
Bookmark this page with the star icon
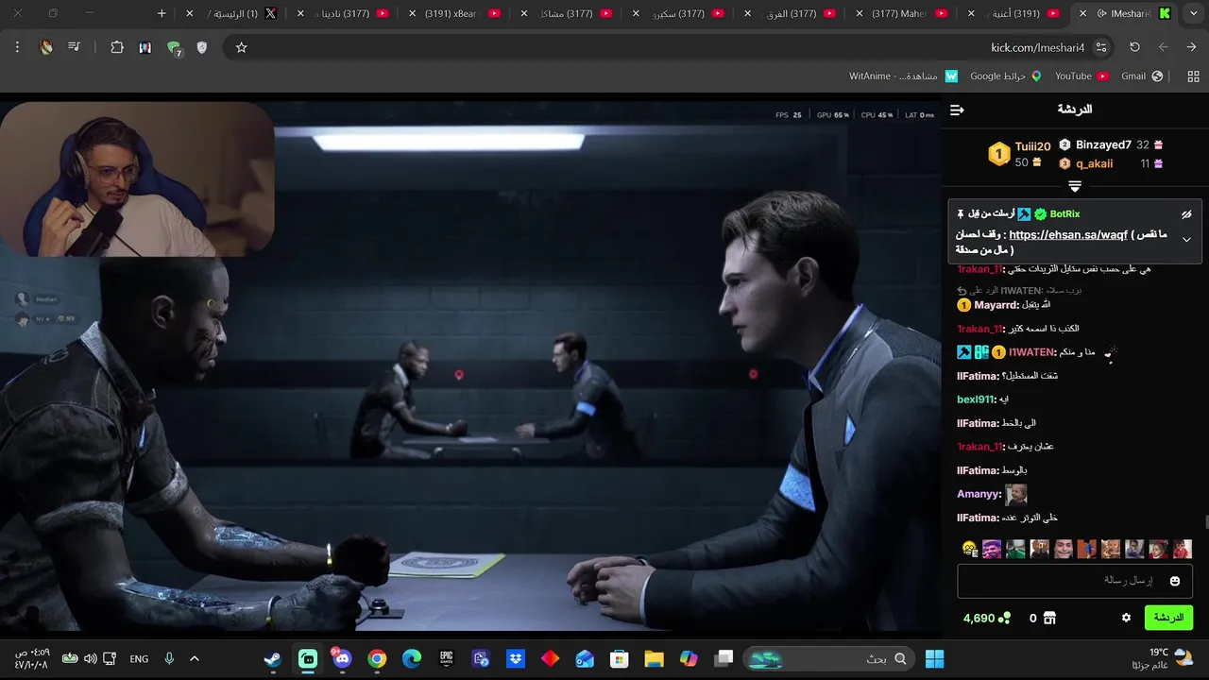[x=241, y=47]
